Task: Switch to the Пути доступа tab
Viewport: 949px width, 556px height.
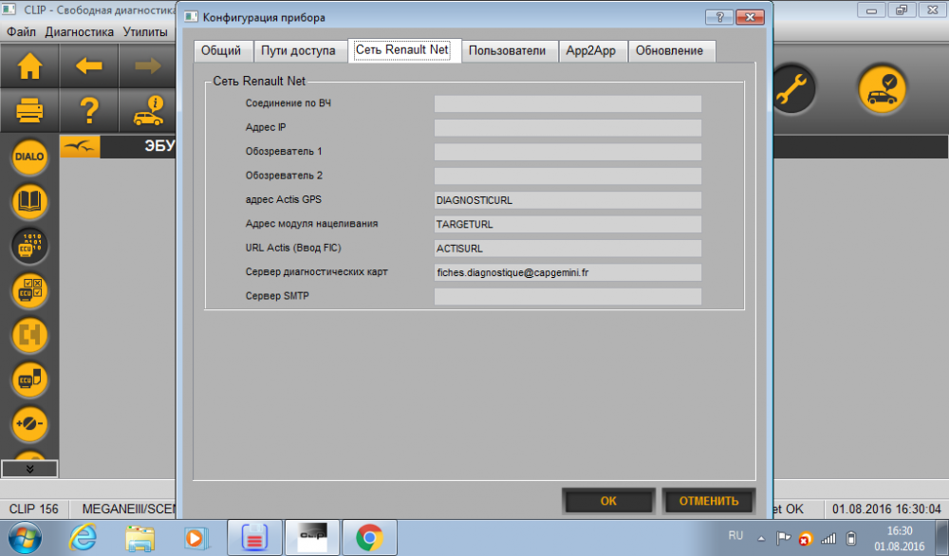Action: point(298,51)
